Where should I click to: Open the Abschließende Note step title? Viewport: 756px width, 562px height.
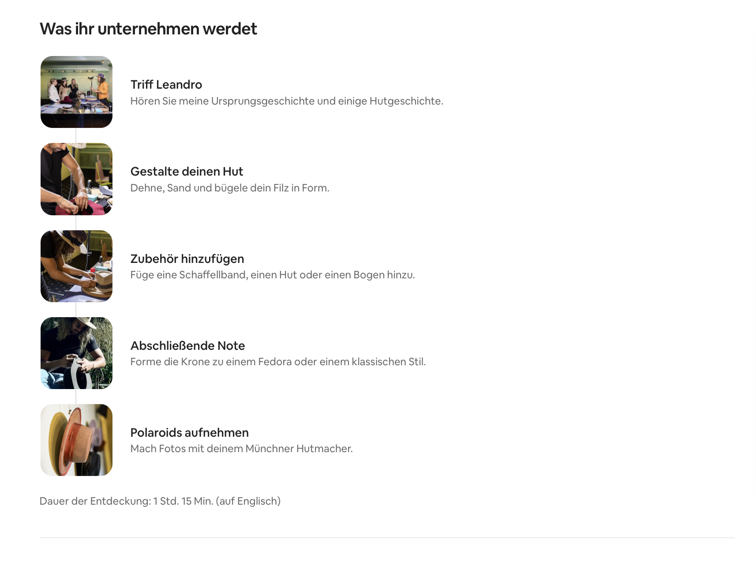[187, 345]
